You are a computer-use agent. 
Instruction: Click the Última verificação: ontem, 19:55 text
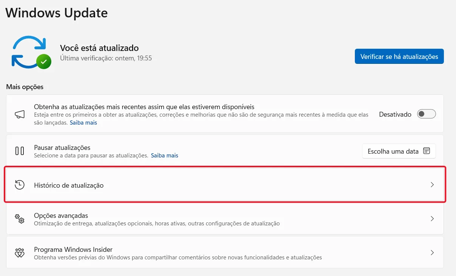pos(106,58)
